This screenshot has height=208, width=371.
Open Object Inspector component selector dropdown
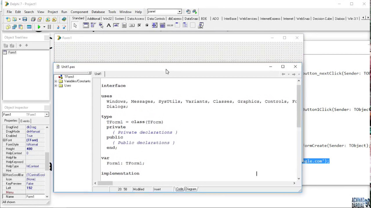coord(46,115)
